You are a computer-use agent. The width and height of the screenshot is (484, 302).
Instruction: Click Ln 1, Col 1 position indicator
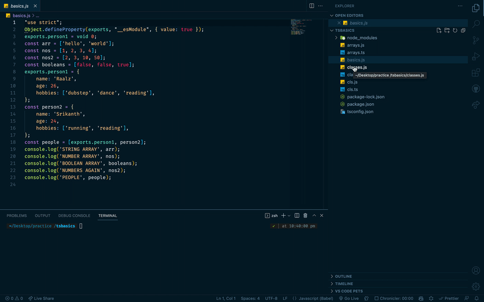click(226, 298)
